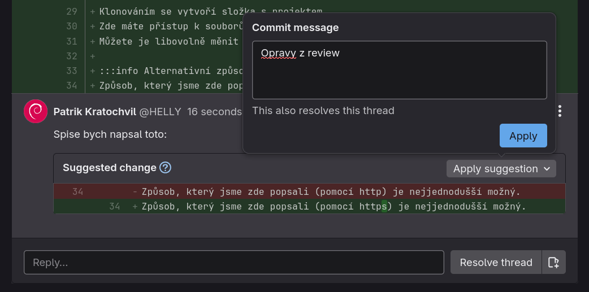This screenshot has height=292, width=589.
Task: Click Patrik Kratochvil's avatar image
Action: 36,111
